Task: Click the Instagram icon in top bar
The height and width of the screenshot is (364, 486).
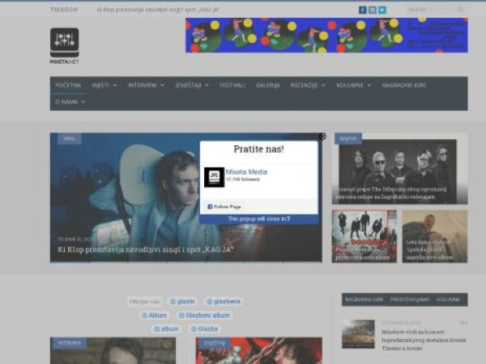Action: point(373,10)
